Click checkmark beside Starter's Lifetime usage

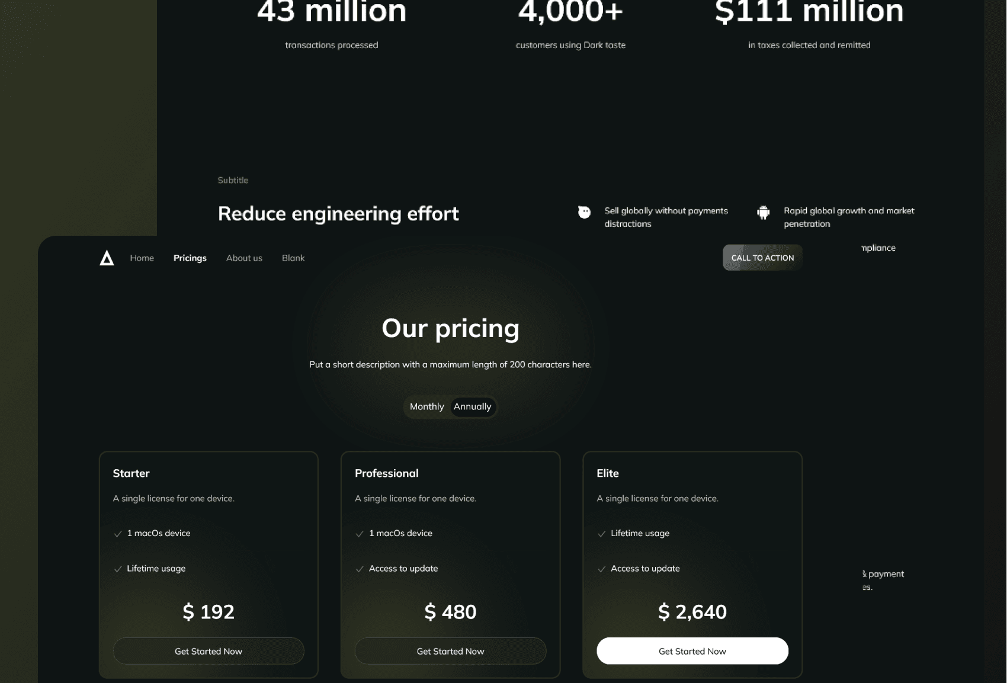pos(118,569)
